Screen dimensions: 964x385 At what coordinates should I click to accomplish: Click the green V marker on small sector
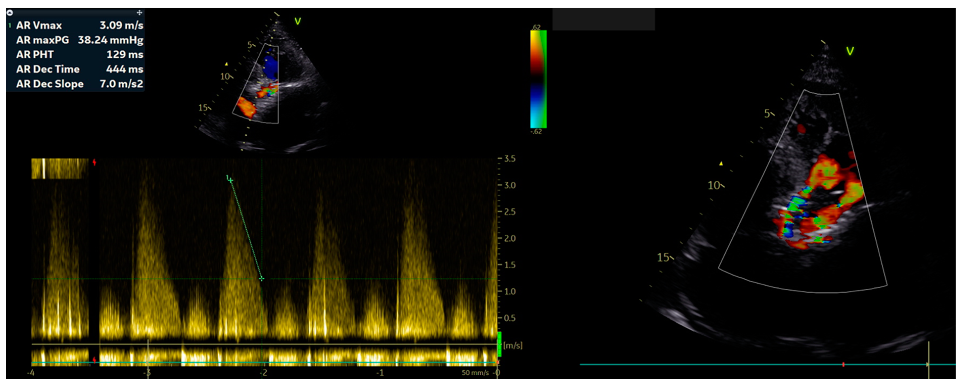click(297, 21)
